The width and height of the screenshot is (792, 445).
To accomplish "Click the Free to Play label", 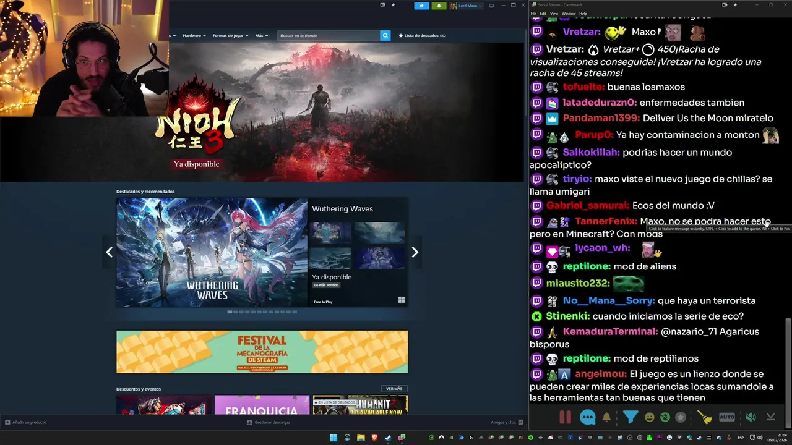I will coord(323,302).
